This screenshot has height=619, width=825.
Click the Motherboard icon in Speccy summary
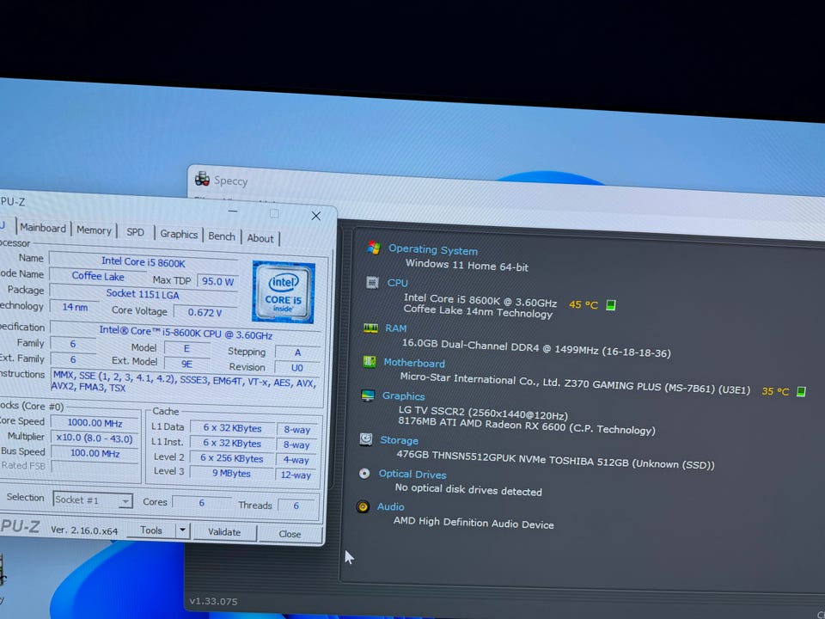370,362
